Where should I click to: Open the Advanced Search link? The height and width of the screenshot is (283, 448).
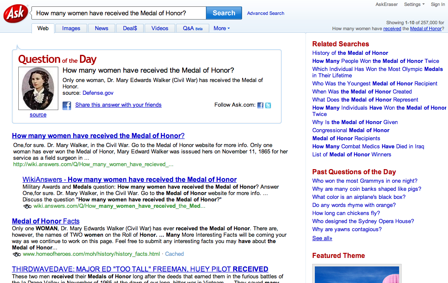[265, 13]
